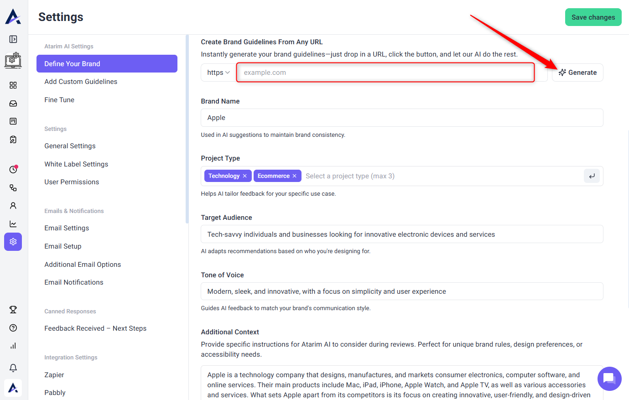Click the kanban board icon in sidebar

click(13, 121)
